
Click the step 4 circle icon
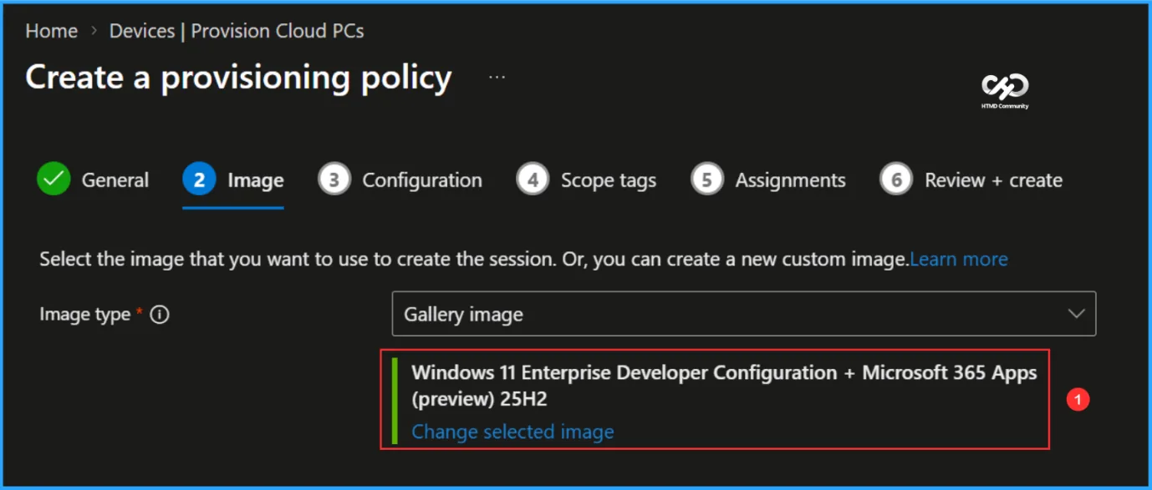tap(533, 179)
